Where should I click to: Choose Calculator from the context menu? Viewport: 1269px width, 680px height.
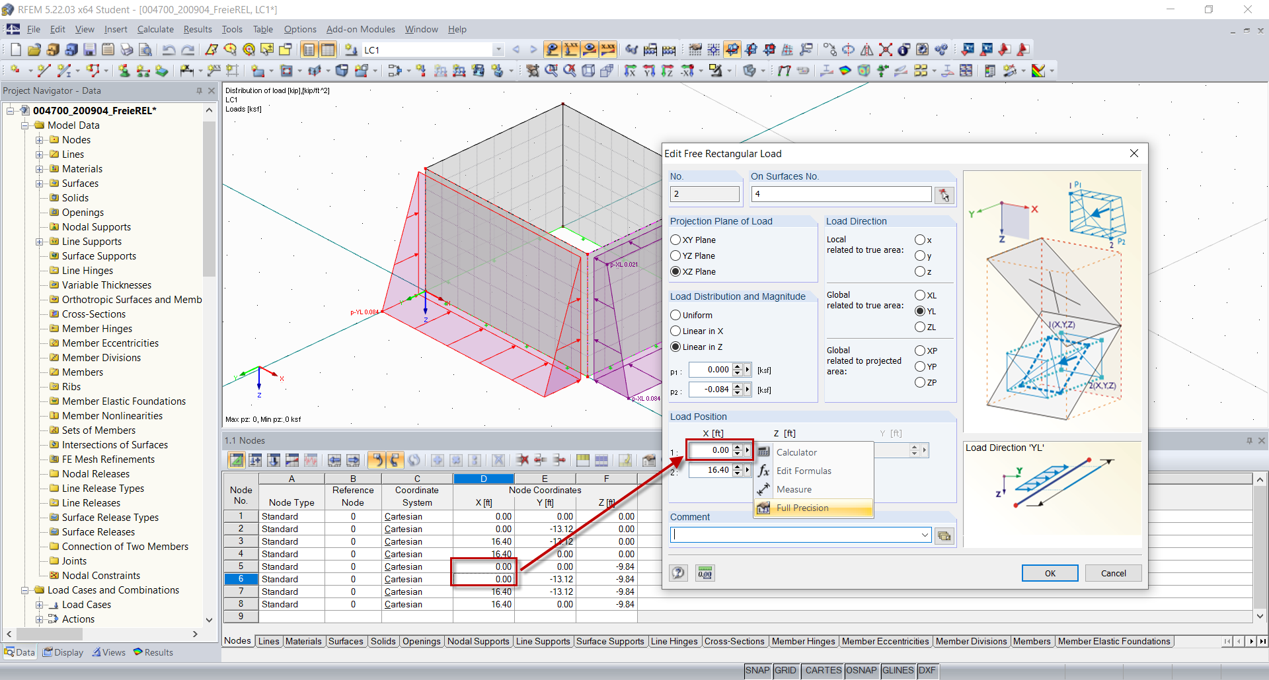(x=798, y=452)
